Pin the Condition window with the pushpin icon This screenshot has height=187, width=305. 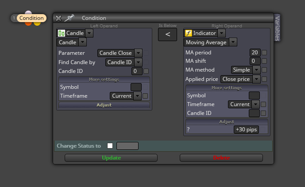(x=69, y=18)
